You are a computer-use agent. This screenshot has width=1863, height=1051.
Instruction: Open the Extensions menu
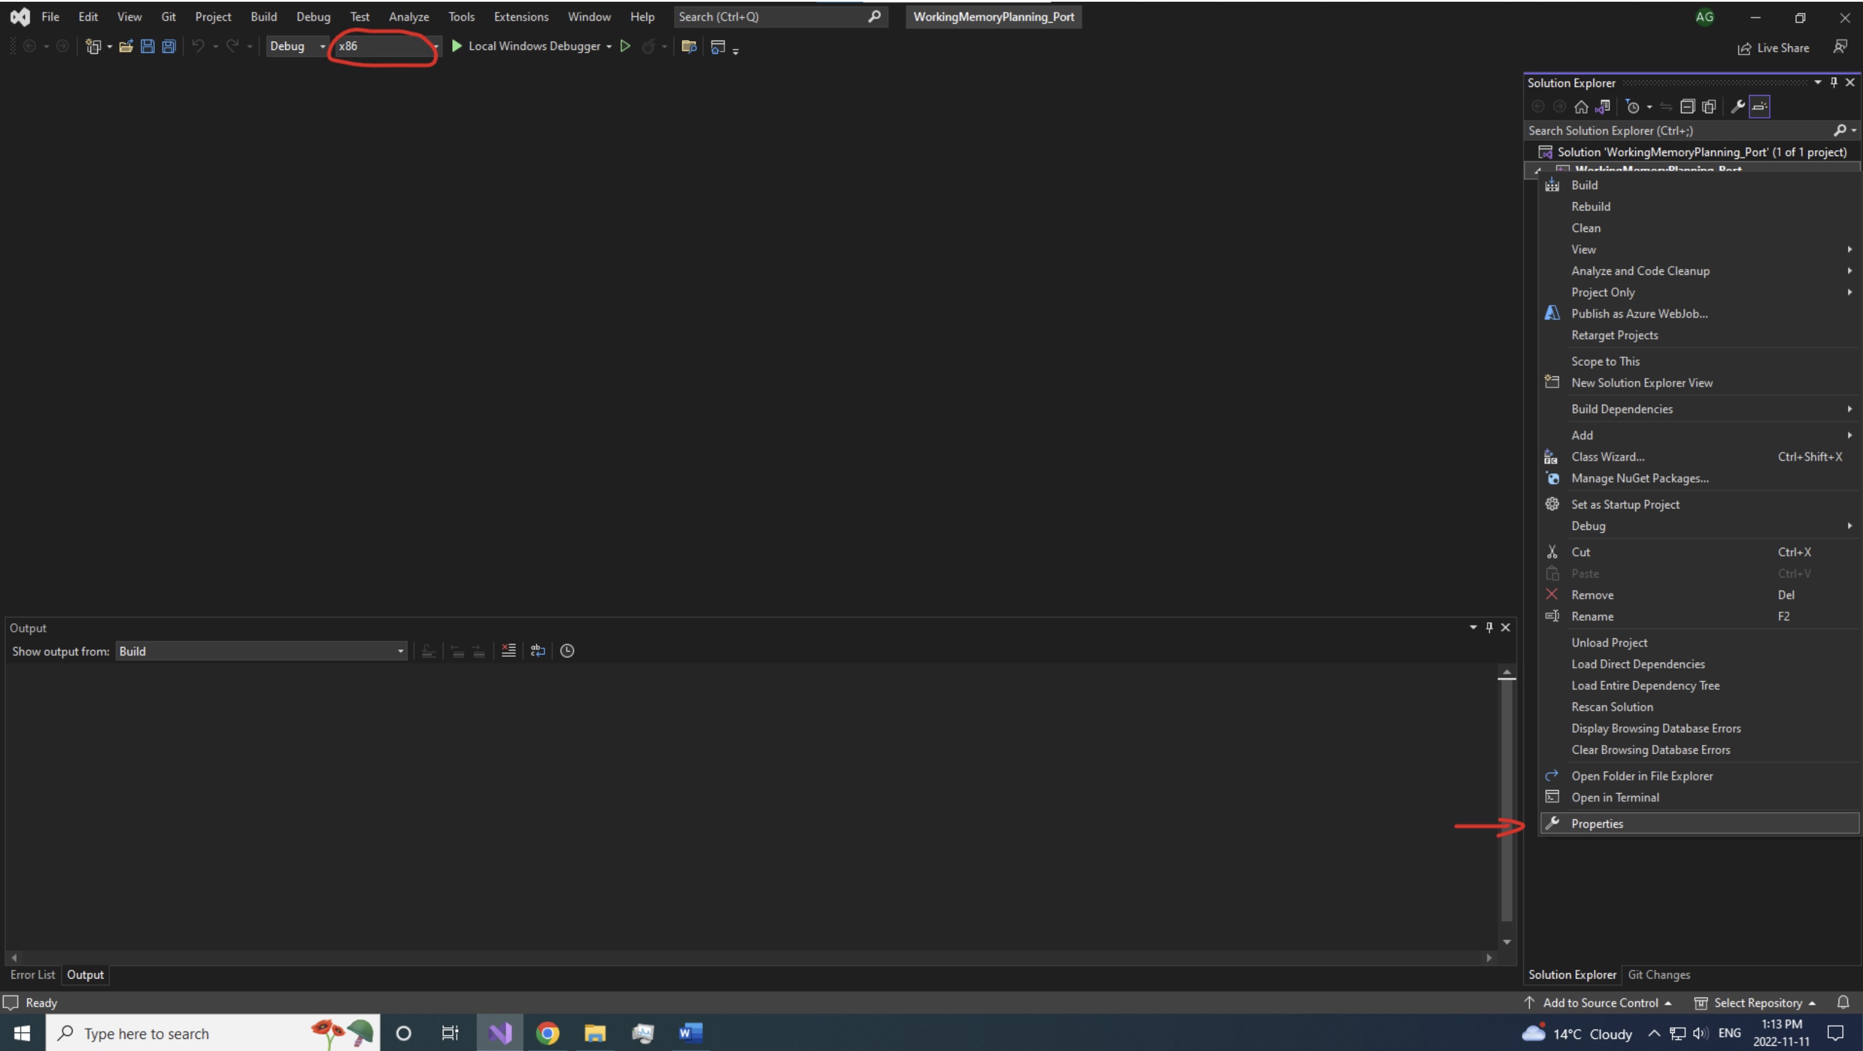pos(521,16)
